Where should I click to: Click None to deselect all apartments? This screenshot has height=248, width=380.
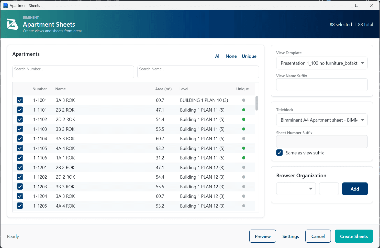pyautogui.click(x=231, y=56)
